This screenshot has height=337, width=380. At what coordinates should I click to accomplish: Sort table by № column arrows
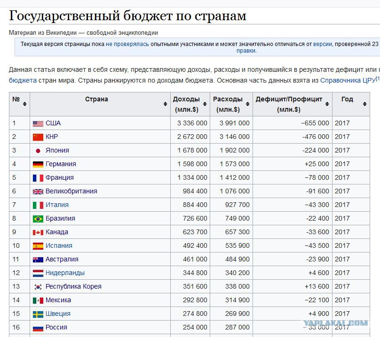pos(25,104)
